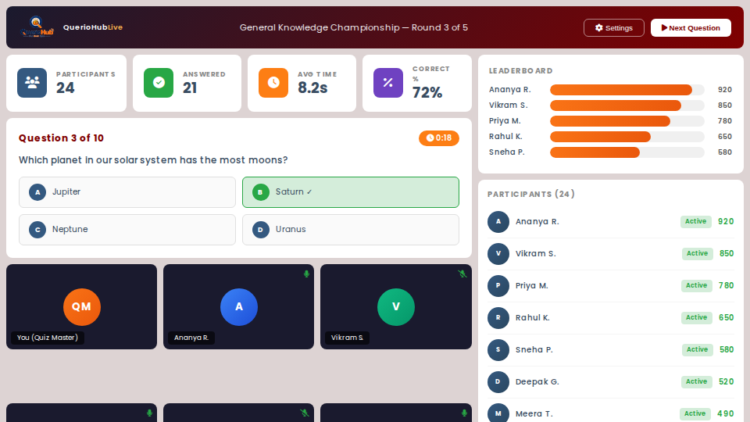Click Sneha P. leaderboard progress bar
750x422 pixels.
(x=627, y=152)
